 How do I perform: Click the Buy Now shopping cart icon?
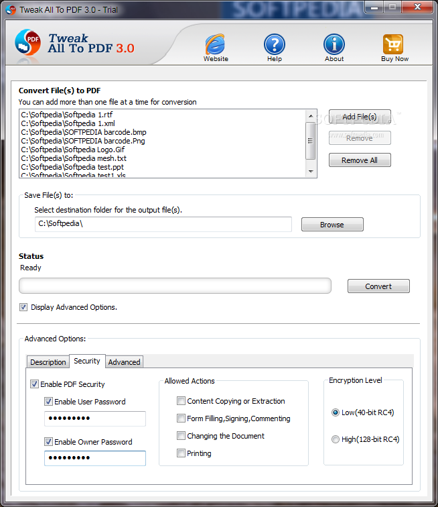pyautogui.click(x=393, y=44)
